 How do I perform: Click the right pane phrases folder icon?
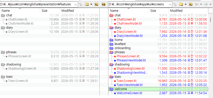click(x=112, y=52)
